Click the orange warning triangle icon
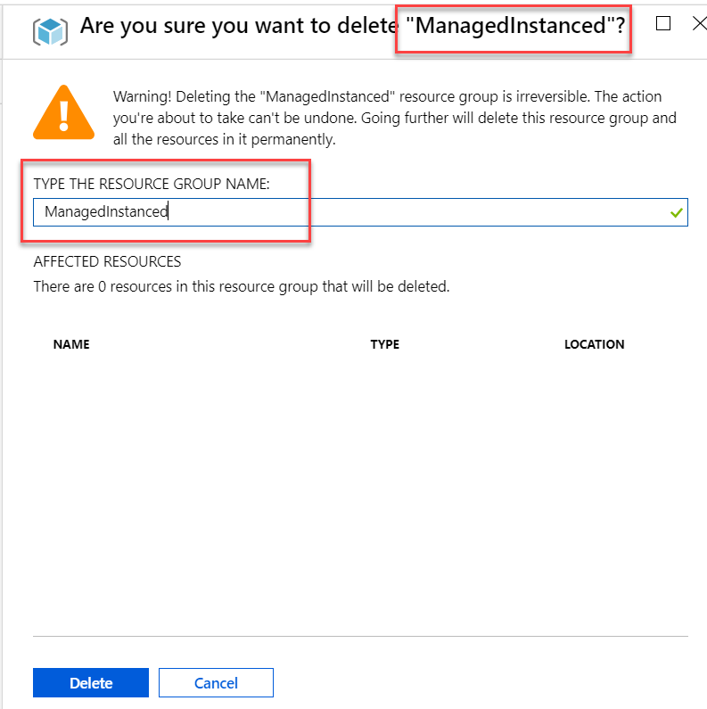Screen dimensions: 707x709 (62, 112)
